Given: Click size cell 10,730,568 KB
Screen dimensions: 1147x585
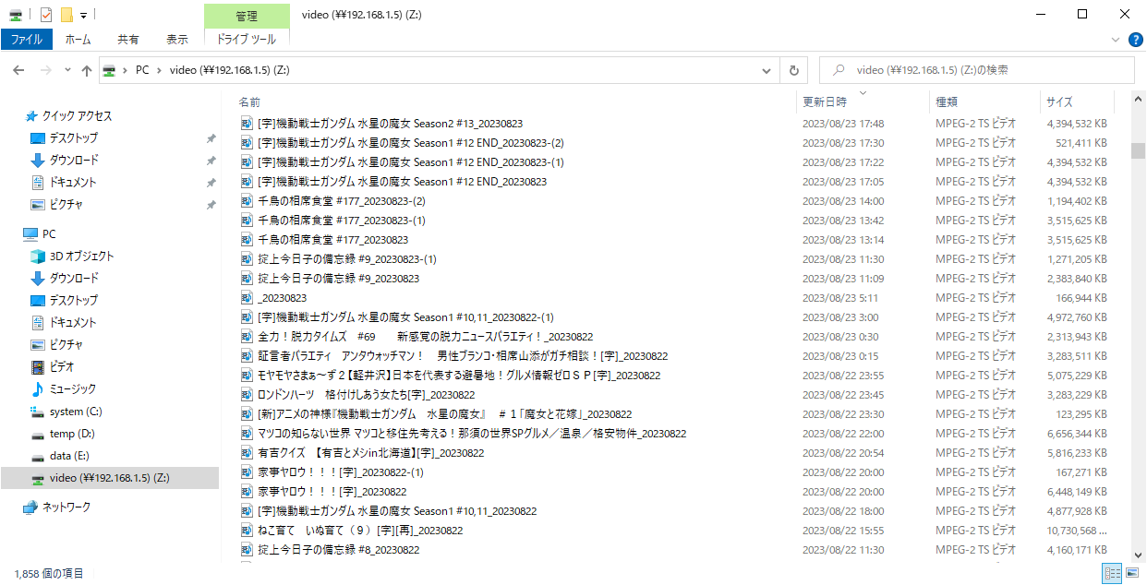Looking at the screenshot, I should point(1077,531).
